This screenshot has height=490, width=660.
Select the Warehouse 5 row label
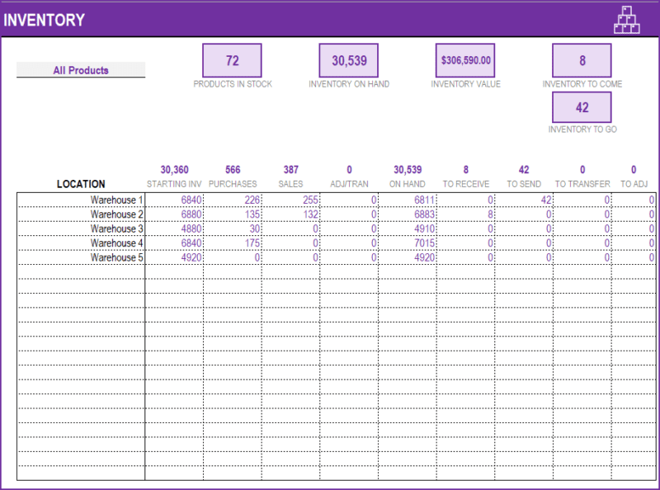(115, 257)
